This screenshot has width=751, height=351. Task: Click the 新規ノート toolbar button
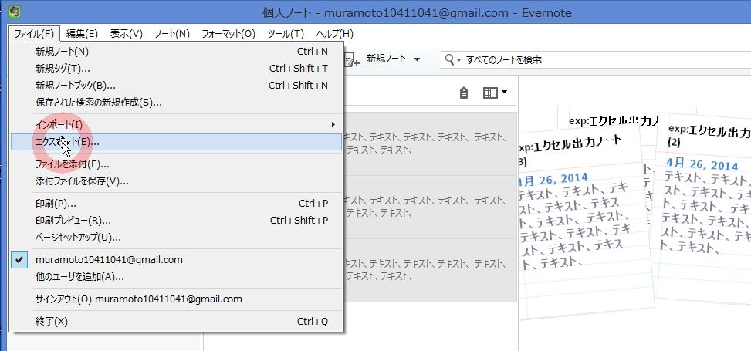tap(384, 59)
